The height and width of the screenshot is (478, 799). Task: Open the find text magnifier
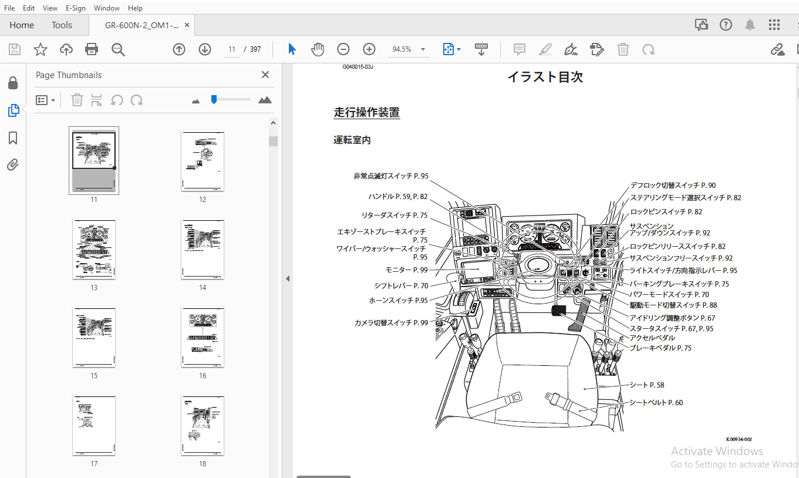click(118, 49)
